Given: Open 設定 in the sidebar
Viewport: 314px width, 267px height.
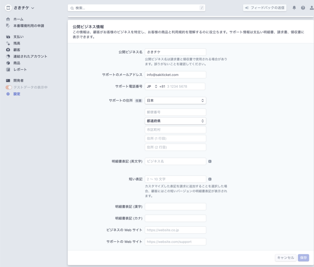Looking at the screenshot, I should 17,94.
